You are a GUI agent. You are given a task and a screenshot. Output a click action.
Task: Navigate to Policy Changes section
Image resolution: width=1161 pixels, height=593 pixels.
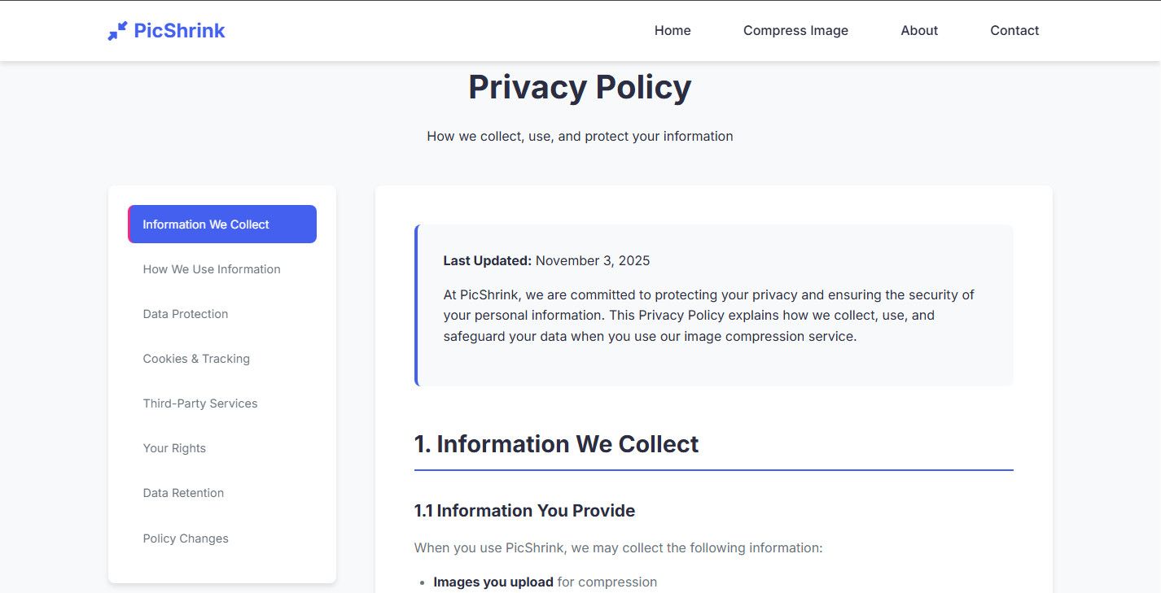(x=186, y=538)
